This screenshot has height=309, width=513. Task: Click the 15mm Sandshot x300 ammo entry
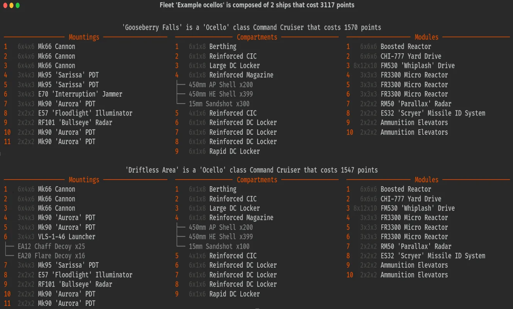click(x=219, y=104)
